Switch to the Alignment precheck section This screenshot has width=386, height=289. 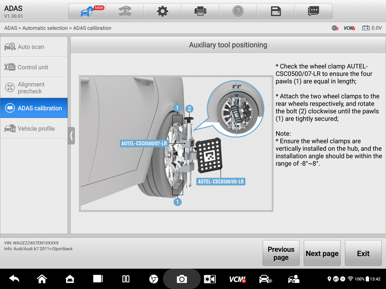pos(34,87)
